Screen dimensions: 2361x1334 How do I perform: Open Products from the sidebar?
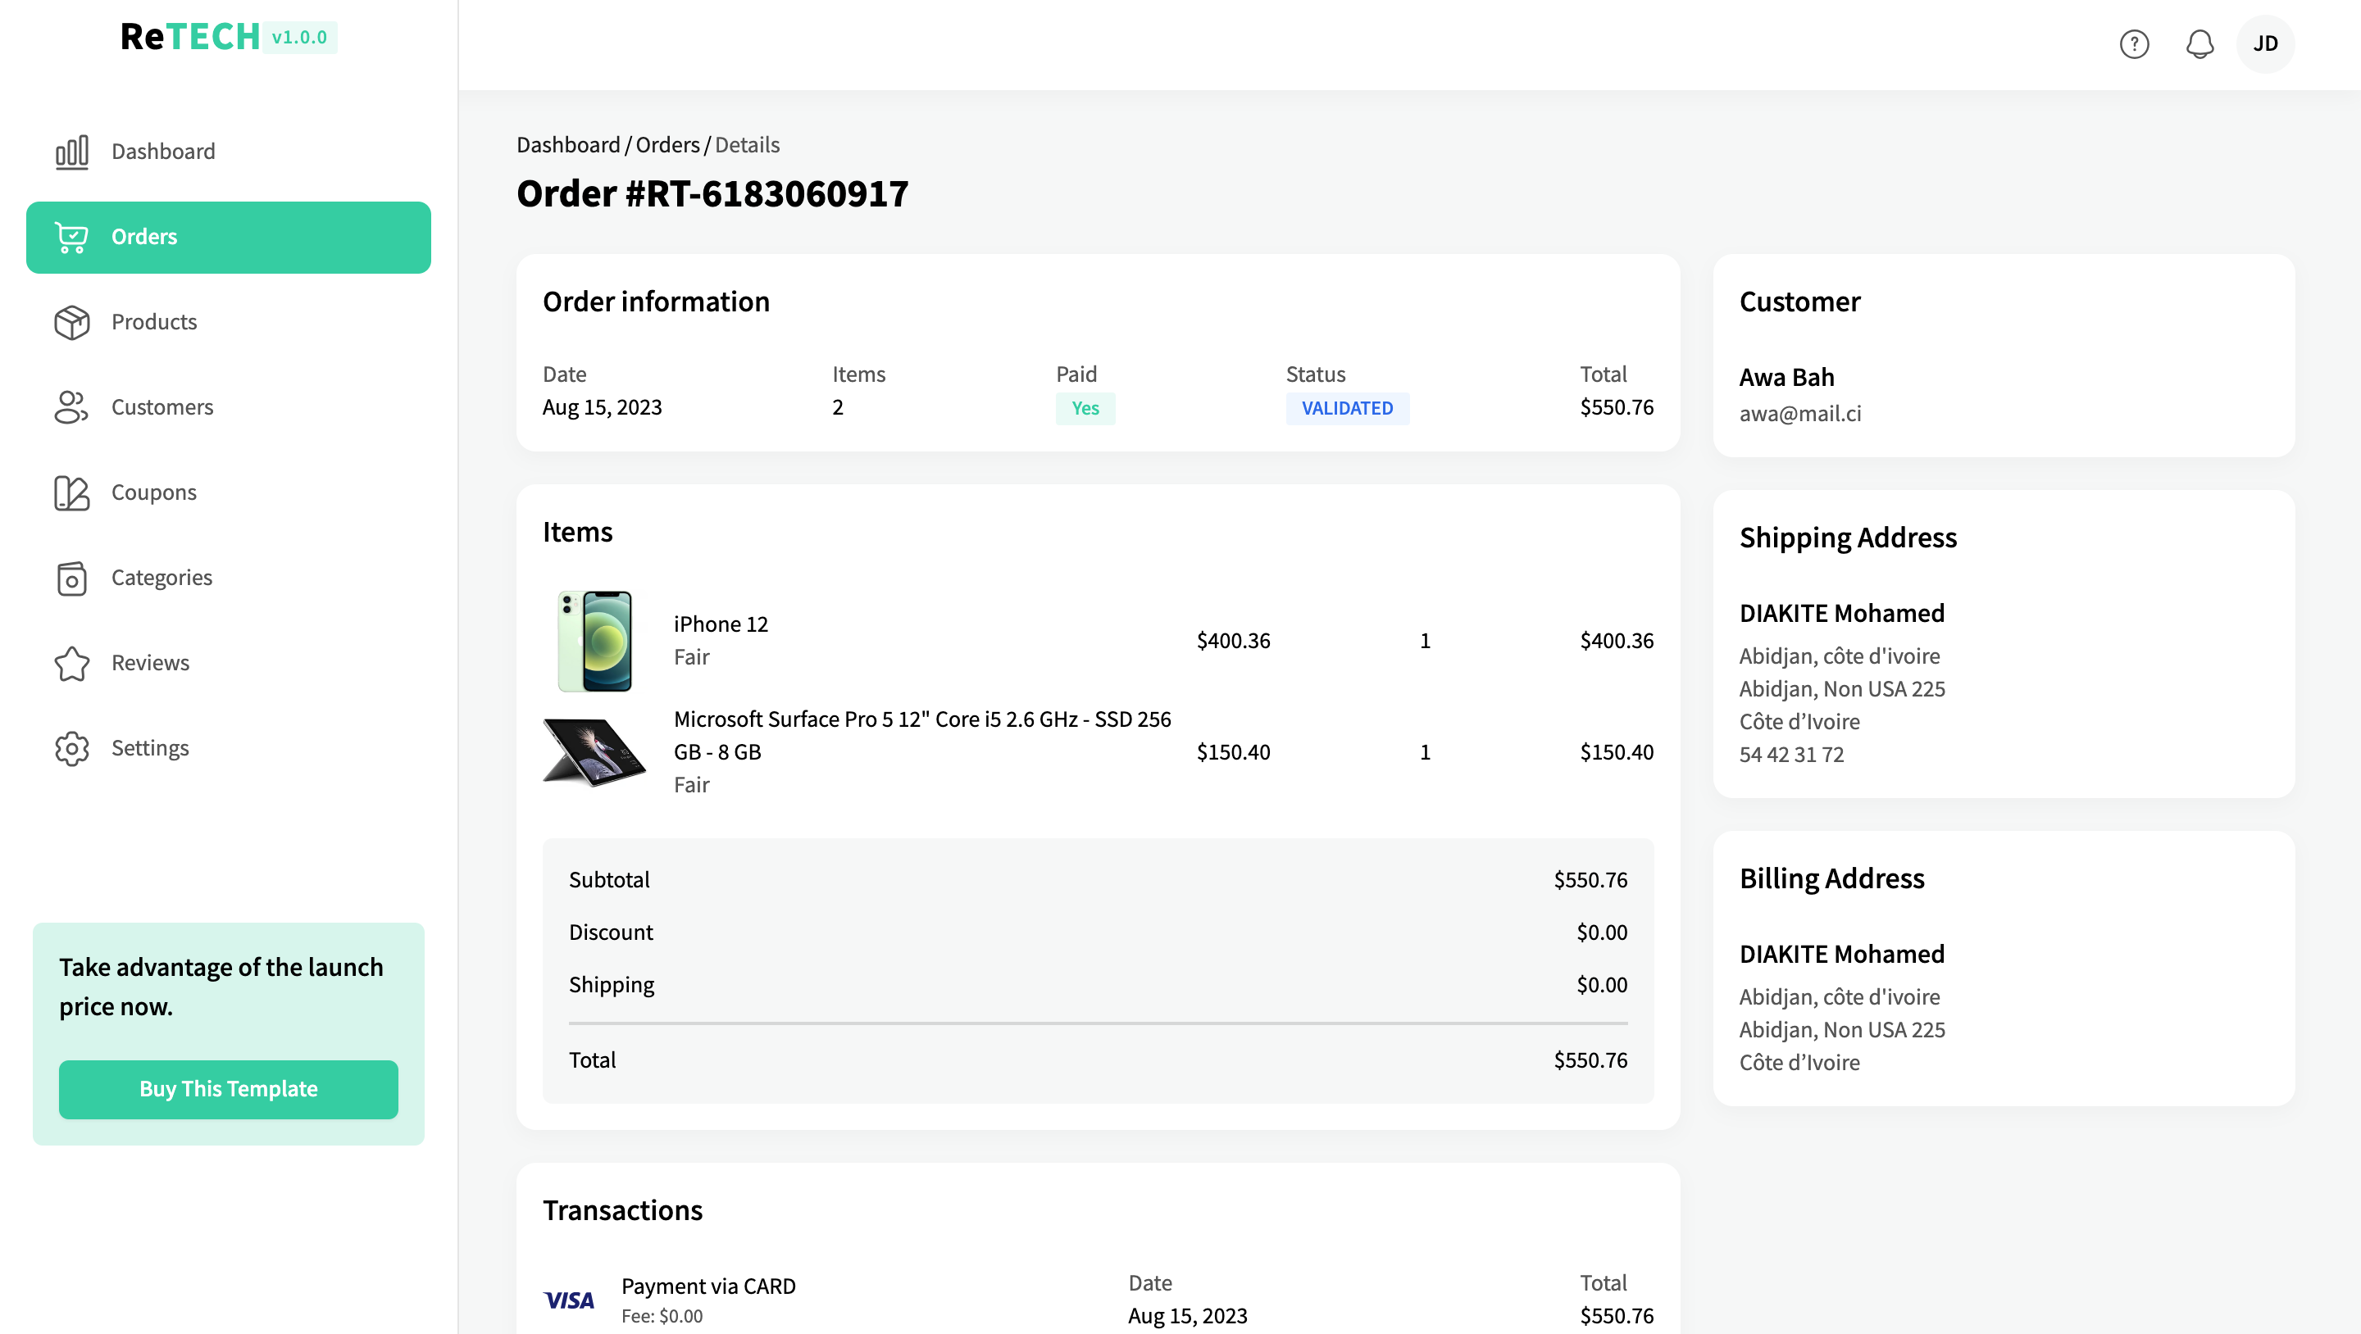click(228, 323)
